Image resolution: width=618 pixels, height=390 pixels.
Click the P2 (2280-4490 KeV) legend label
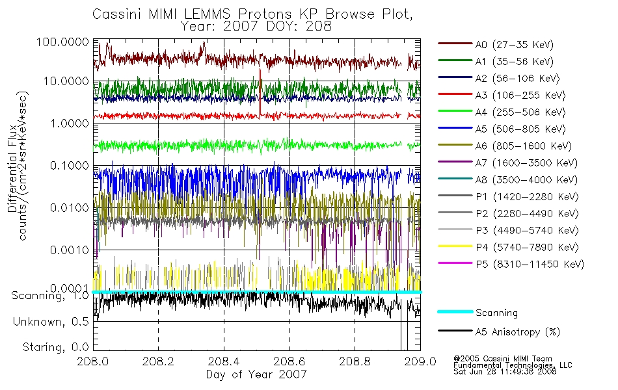click(x=527, y=214)
